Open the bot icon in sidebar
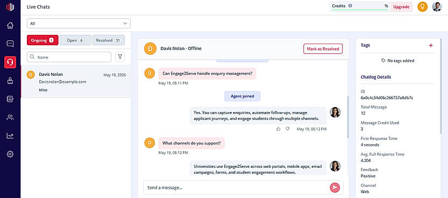The width and height of the screenshot is (448, 198). pos(10,81)
